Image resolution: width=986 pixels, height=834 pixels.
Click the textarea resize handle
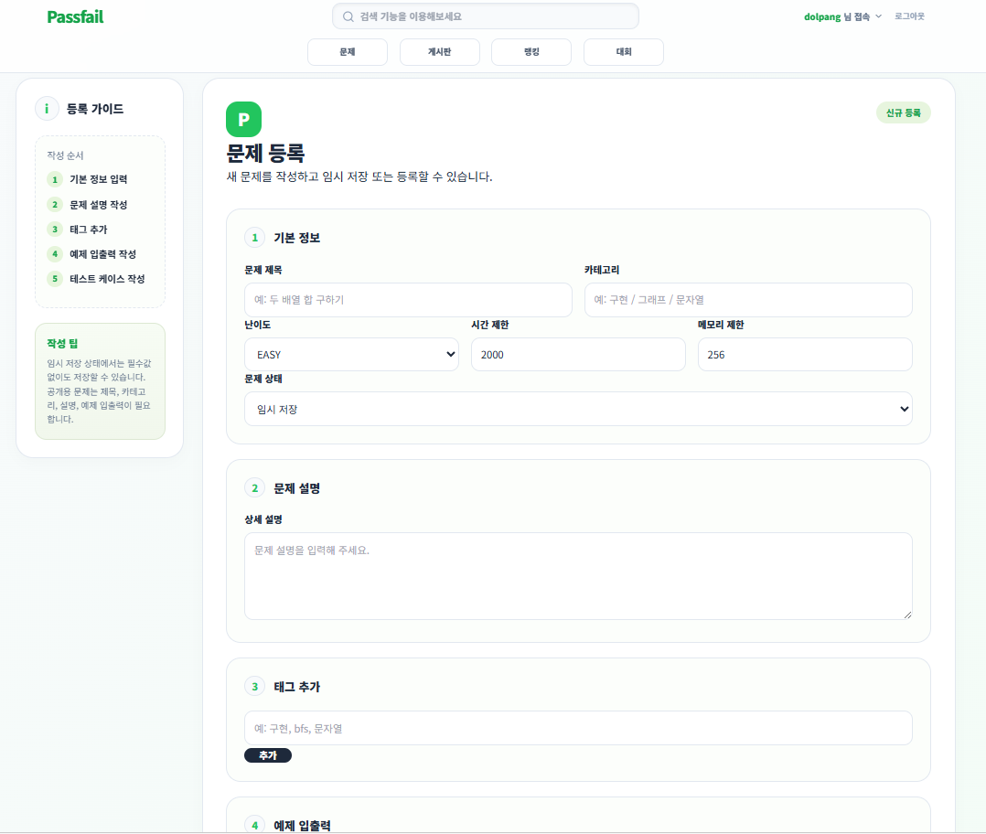pyautogui.click(x=907, y=615)
